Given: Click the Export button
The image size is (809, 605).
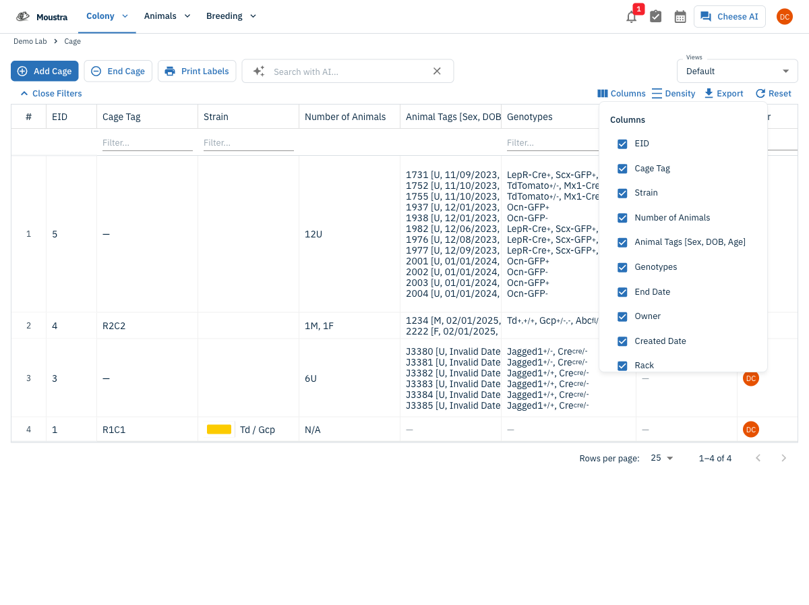Looking at the screenshot, I should click(723, 94).
